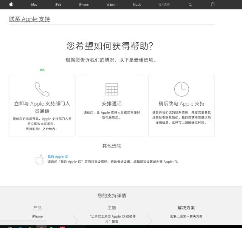Open the 技术支持 menu item
Image resolution: width=242 pixels, height=228 pixels.
click(164, 5)
